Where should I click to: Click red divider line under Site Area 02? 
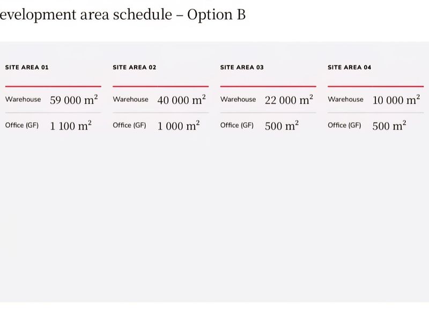[x=160, y=86]
